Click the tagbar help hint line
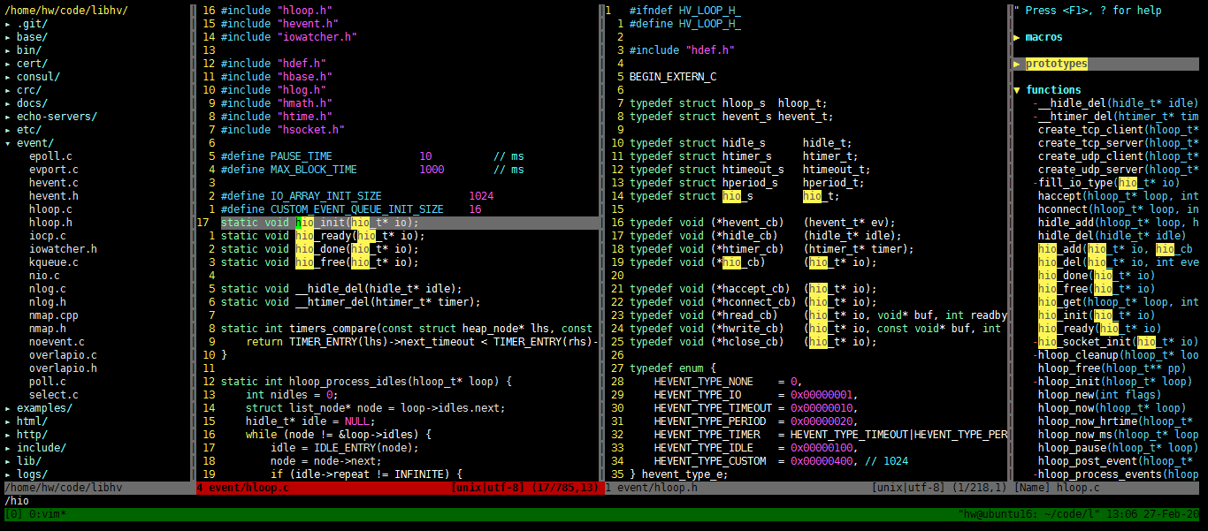The height and width of the screenshot is (531, 1208). [1088, 11]
